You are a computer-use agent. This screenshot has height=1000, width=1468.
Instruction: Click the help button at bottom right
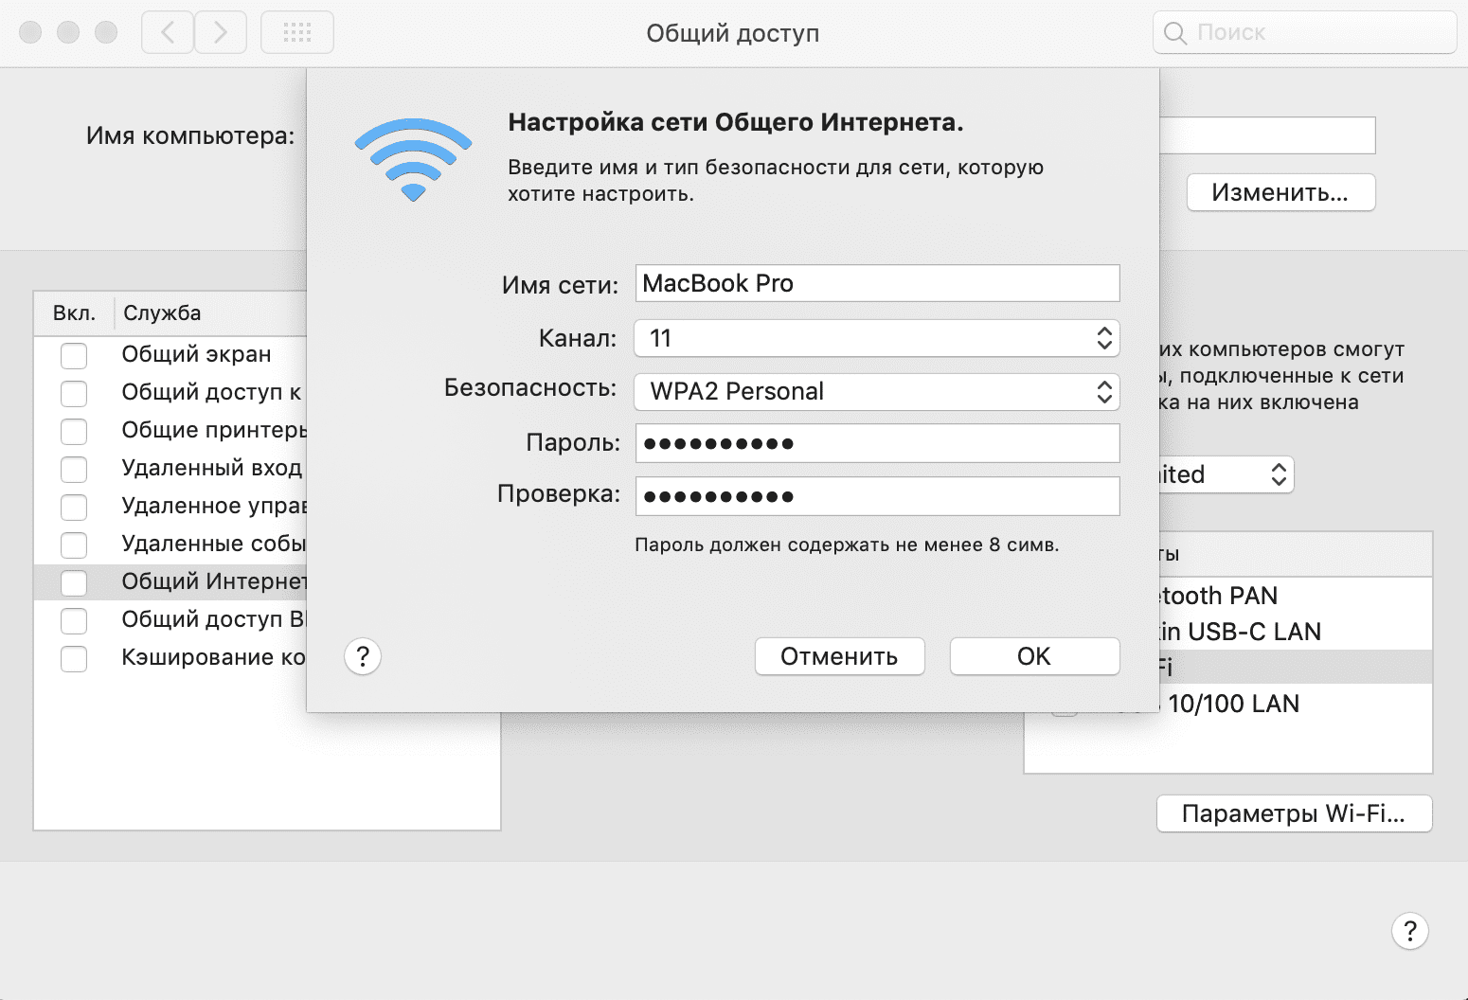pos(1410,931)
